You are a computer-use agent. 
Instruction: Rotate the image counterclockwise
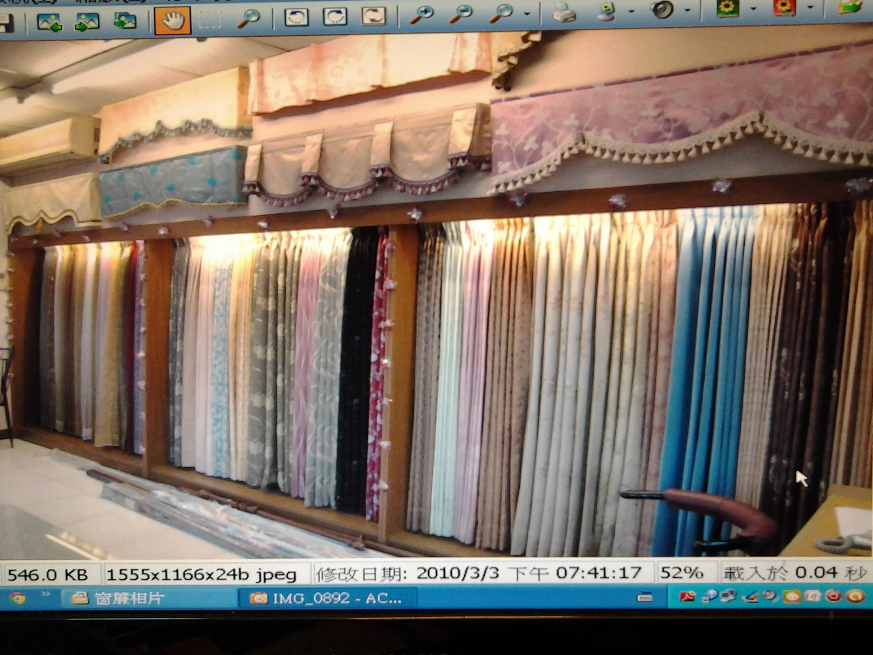[296, 17]
